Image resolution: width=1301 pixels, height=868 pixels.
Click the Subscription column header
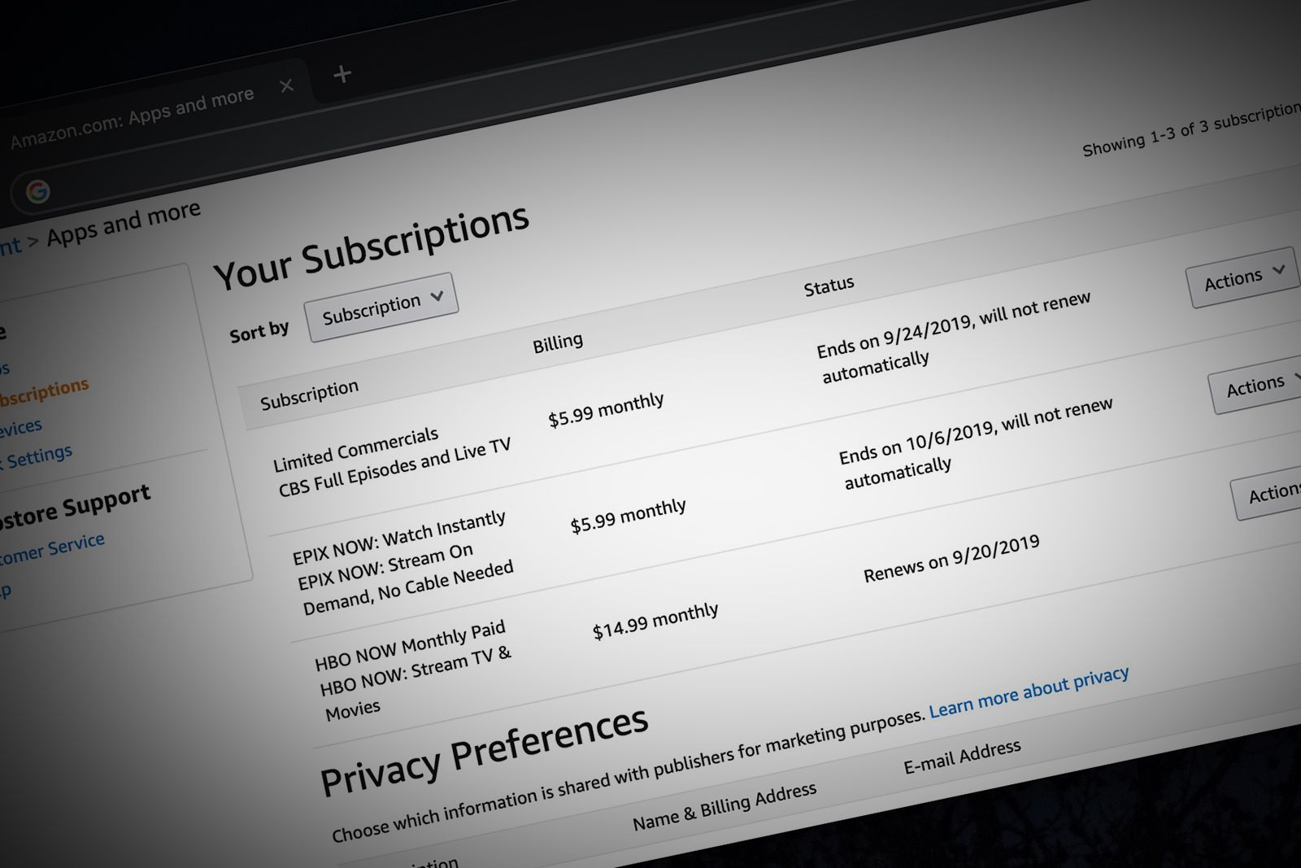(309, 395)
